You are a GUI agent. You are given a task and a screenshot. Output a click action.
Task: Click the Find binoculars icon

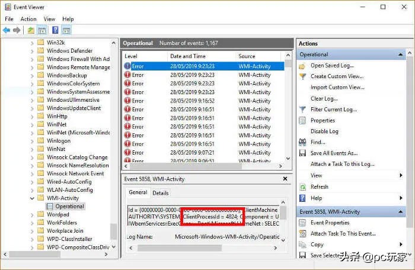pyautogui.click(x=303, y=142)
